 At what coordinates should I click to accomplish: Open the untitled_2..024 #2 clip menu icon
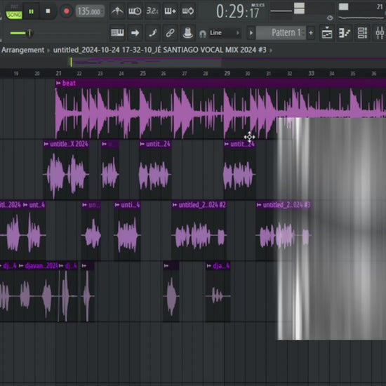pos(175,205)
